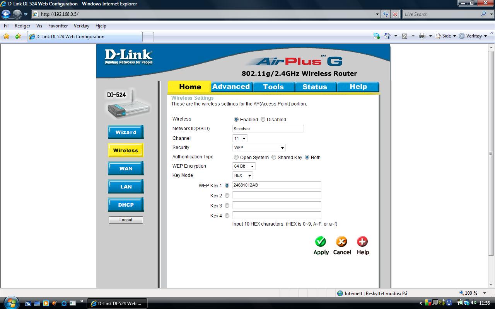495x309 pixels.
Task: Click the RSS feeds icon
Action: (405, 36)
